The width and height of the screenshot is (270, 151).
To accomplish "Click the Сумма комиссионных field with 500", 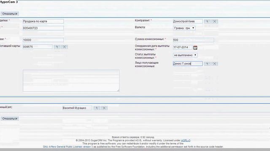I will 193,40.
